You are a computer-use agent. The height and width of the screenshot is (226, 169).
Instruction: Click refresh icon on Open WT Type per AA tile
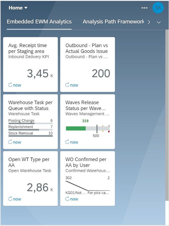tap(10, 199)
